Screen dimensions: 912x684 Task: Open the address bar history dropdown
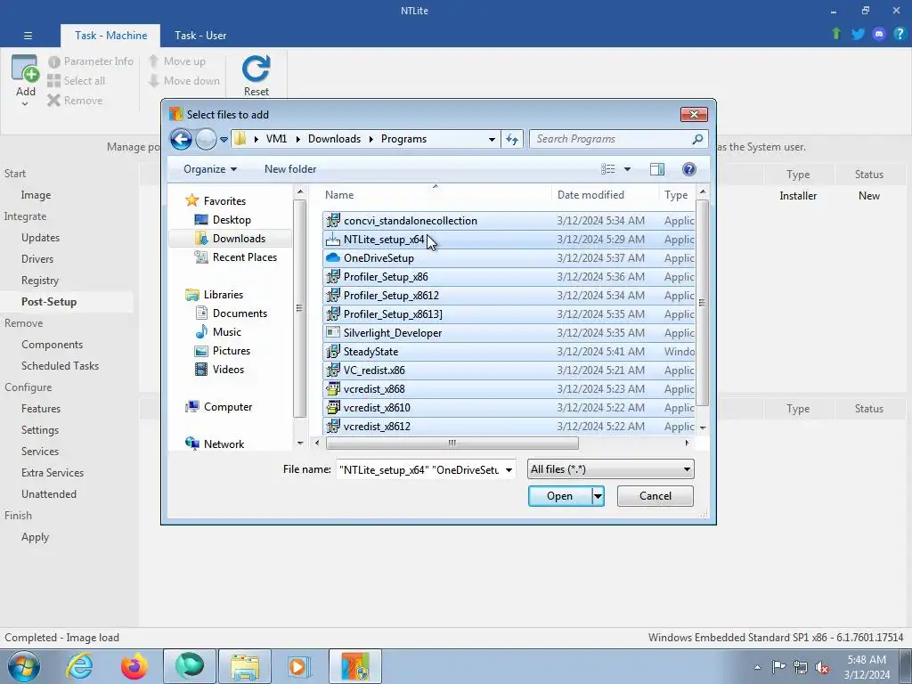click(492, 140)
